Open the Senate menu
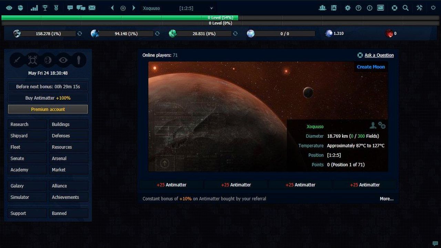 pyautogui.click(x=27, y=158)
